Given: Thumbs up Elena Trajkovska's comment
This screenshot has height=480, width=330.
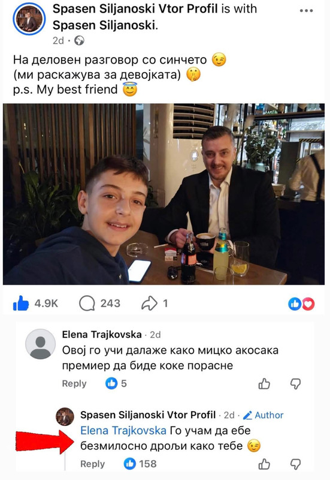Looking at the screenshot, I should (264, 383).
